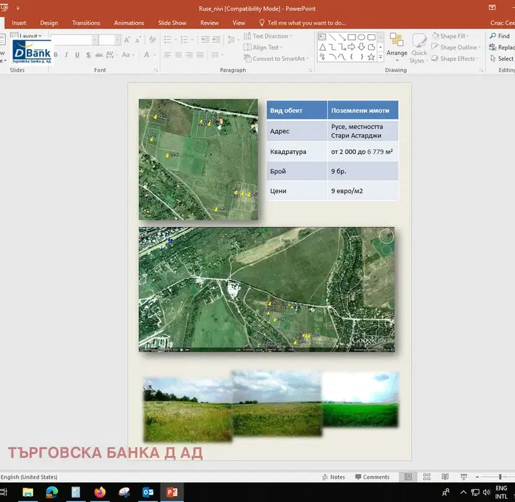Open the Layout dropdown
This screenshot has width=515, height=502.
click(x=26, y=35)
